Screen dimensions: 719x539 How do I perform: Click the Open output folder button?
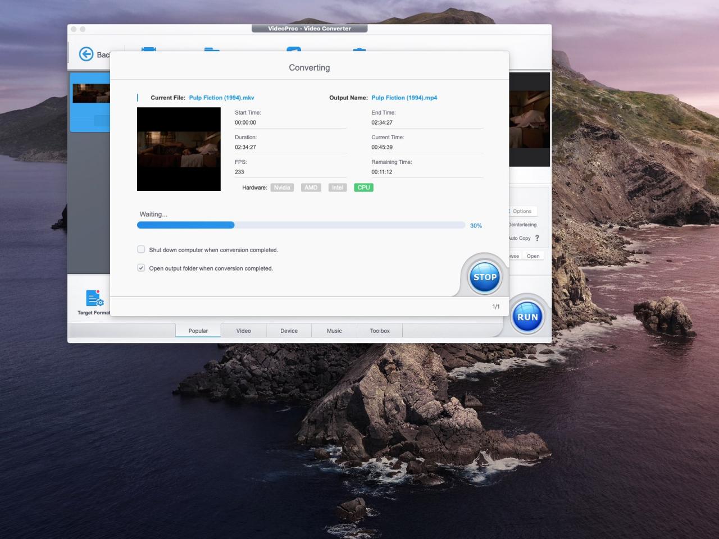pyautogui.click(x=533, y=256)
